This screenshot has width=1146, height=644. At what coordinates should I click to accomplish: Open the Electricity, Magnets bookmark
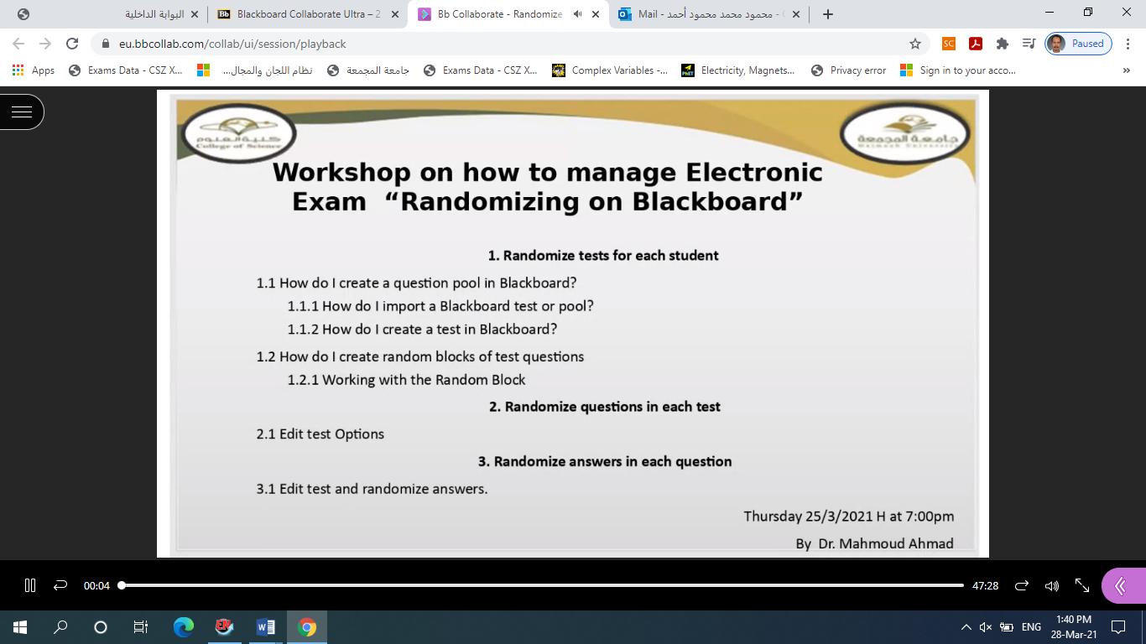(x=737, y=70)
